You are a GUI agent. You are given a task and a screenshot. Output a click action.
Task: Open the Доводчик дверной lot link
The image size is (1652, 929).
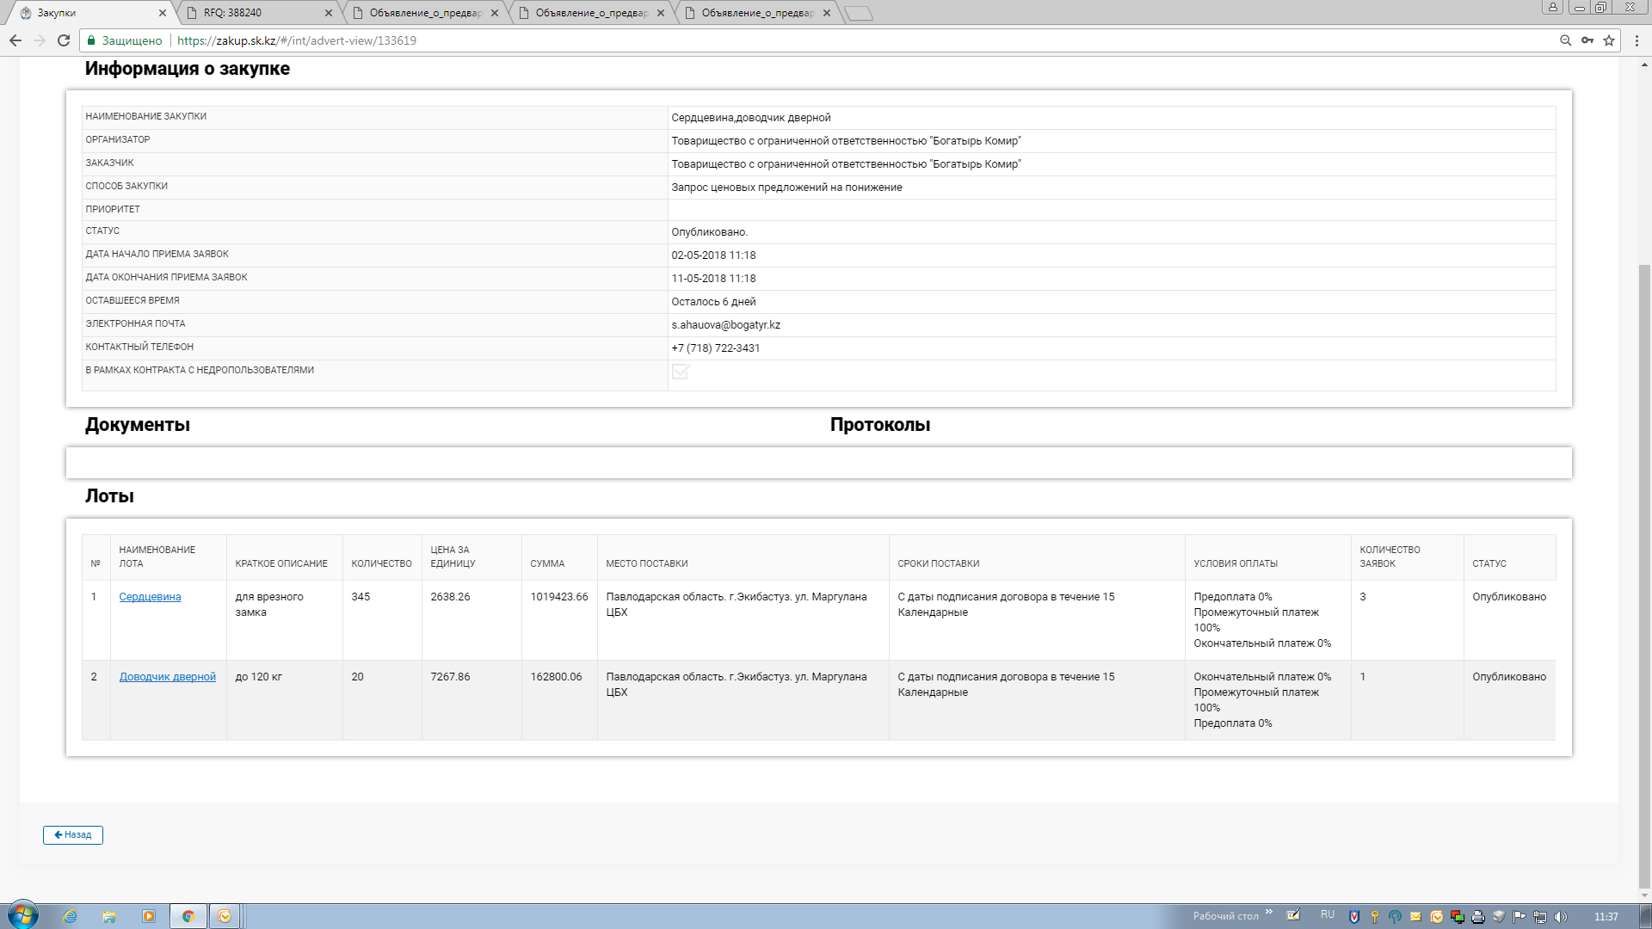tap(167, 677)
